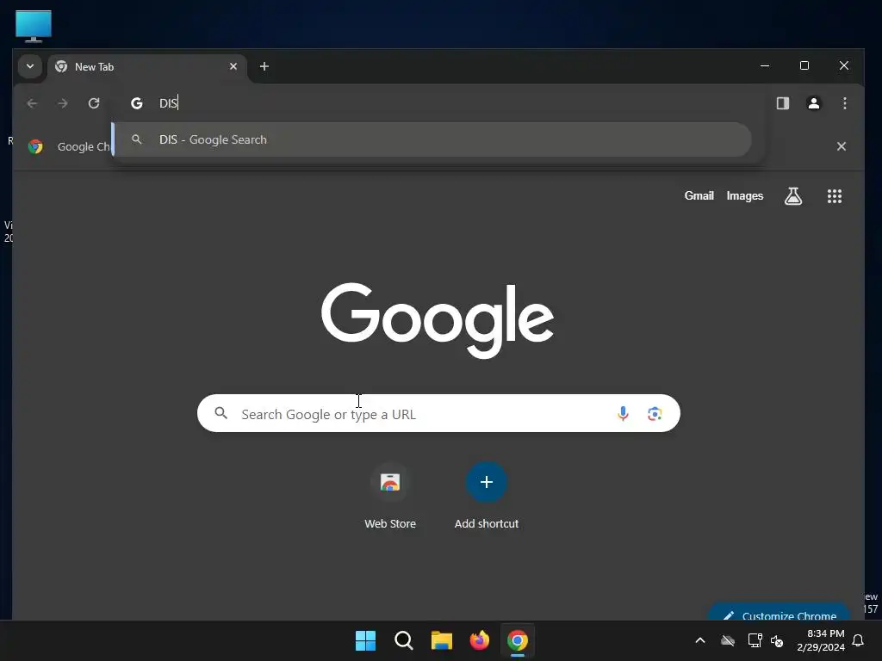This screenshot has height=661, width=882.
Task: Focus the Search Google or type a URL box
Action: coord(438,414)
